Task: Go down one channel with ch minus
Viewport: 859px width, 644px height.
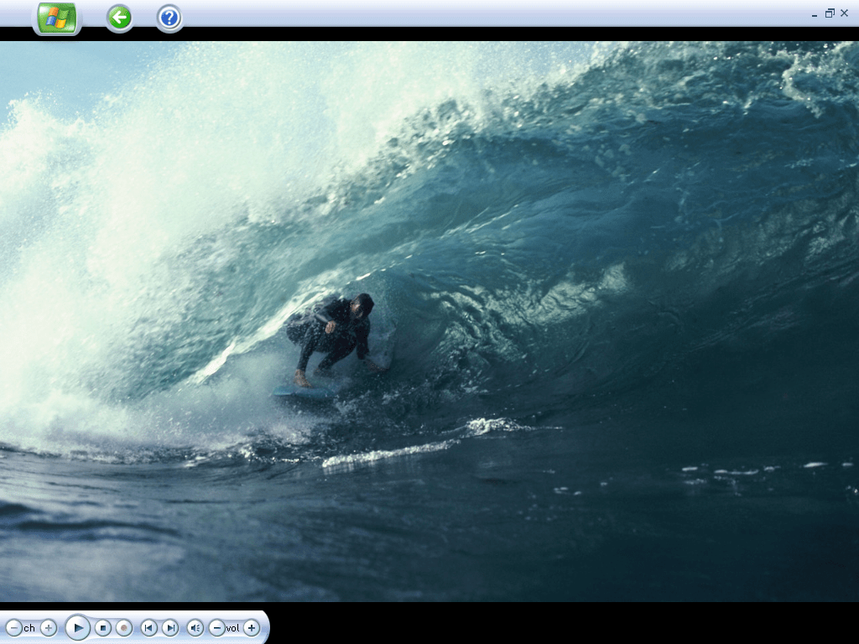Action: click(x=13, y=627)
